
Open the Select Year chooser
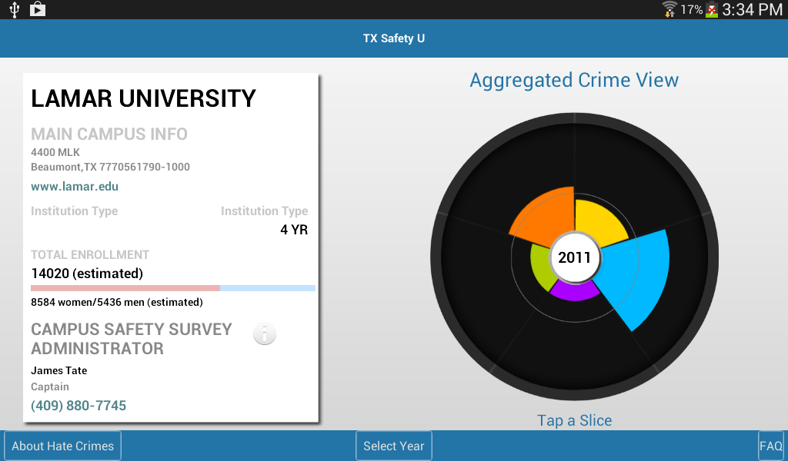click(394, 446)
